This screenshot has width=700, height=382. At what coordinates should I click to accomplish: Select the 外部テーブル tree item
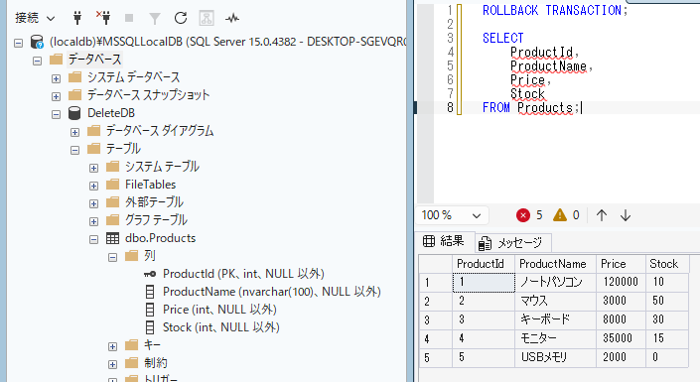pyautogui.click(x=154, y=202)
